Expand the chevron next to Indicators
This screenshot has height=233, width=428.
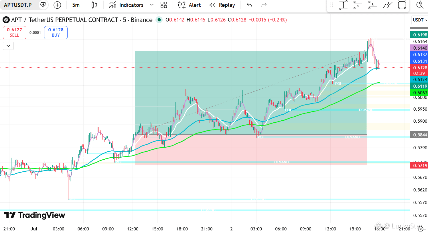152,5
